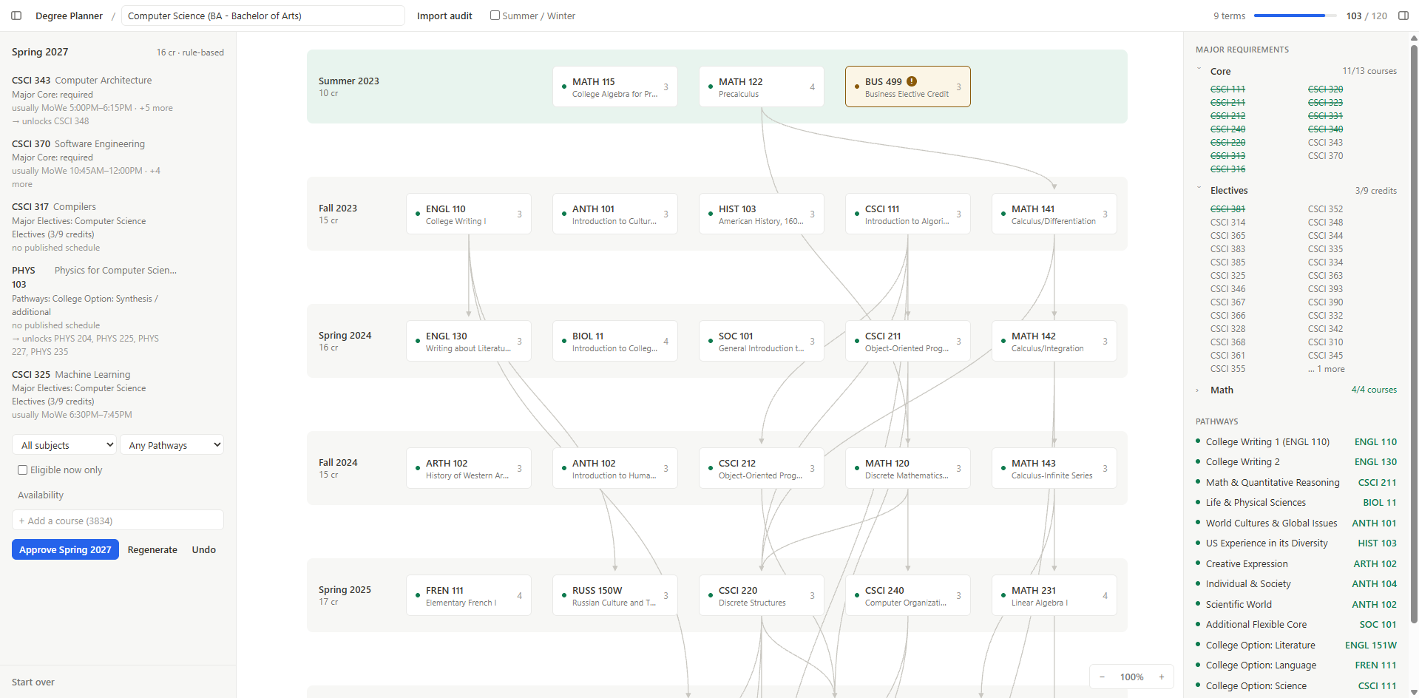1419x698 pixels.
Task: Click the warning icon on BUS 499
Action: pyautogui.click(x=912, y=81)
